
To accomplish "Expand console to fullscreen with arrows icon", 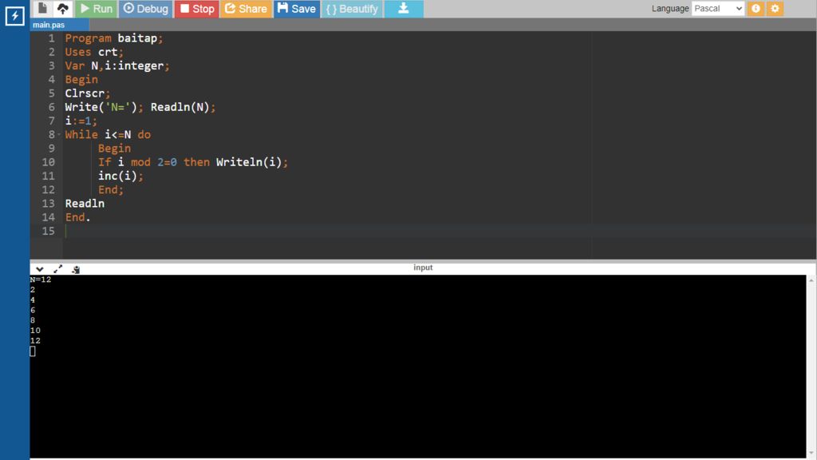I will 57,269.
